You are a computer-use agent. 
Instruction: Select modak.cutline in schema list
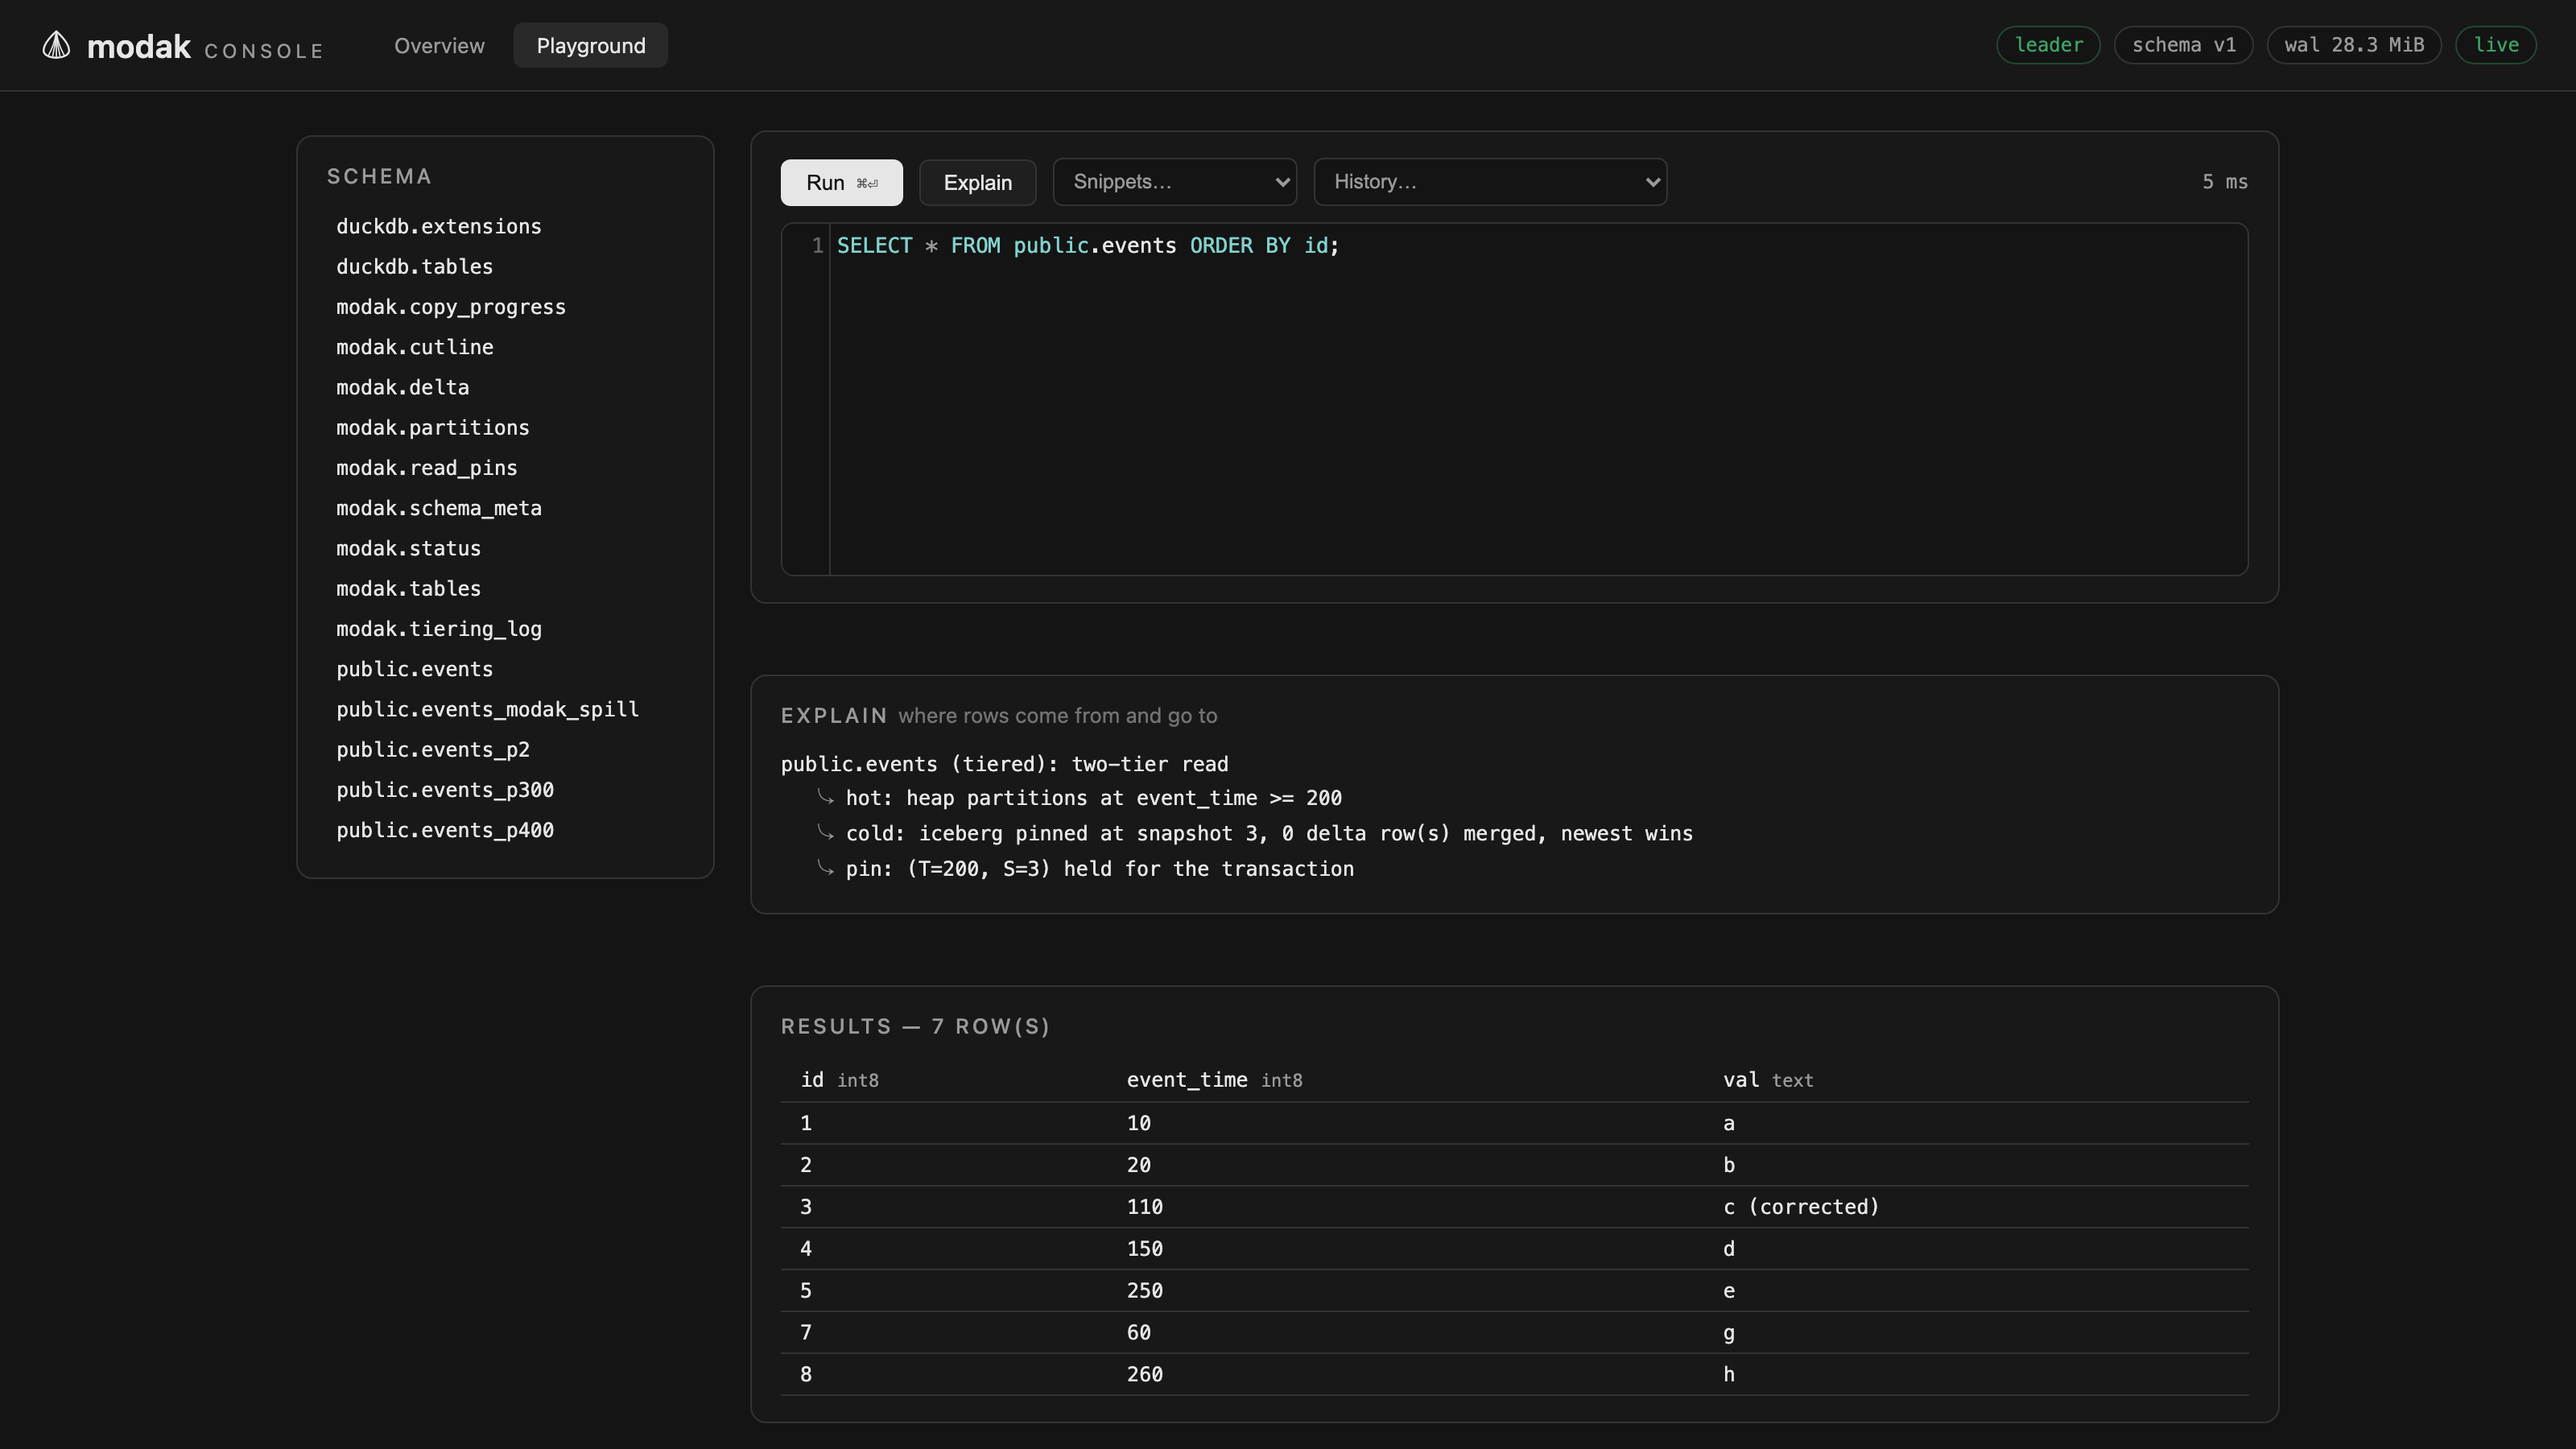tap(414, 347)
